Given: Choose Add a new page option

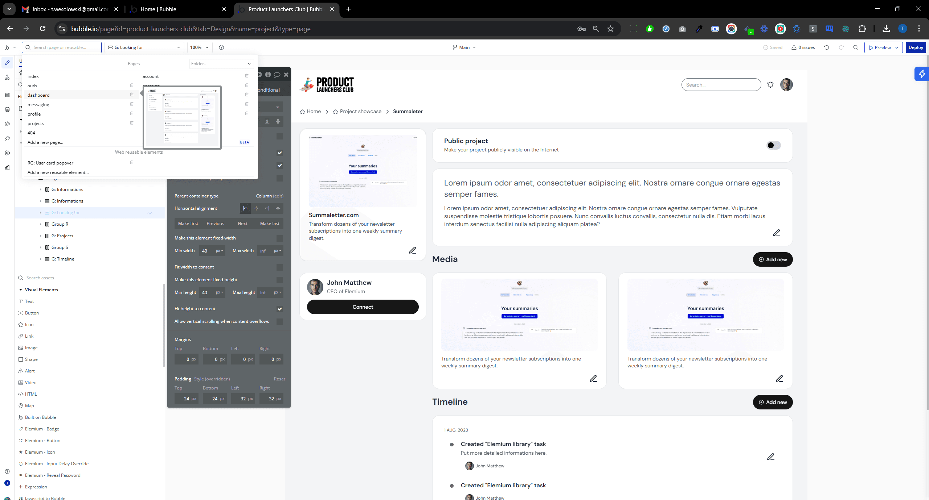Looking at the screenshot, I should point(45,142).
